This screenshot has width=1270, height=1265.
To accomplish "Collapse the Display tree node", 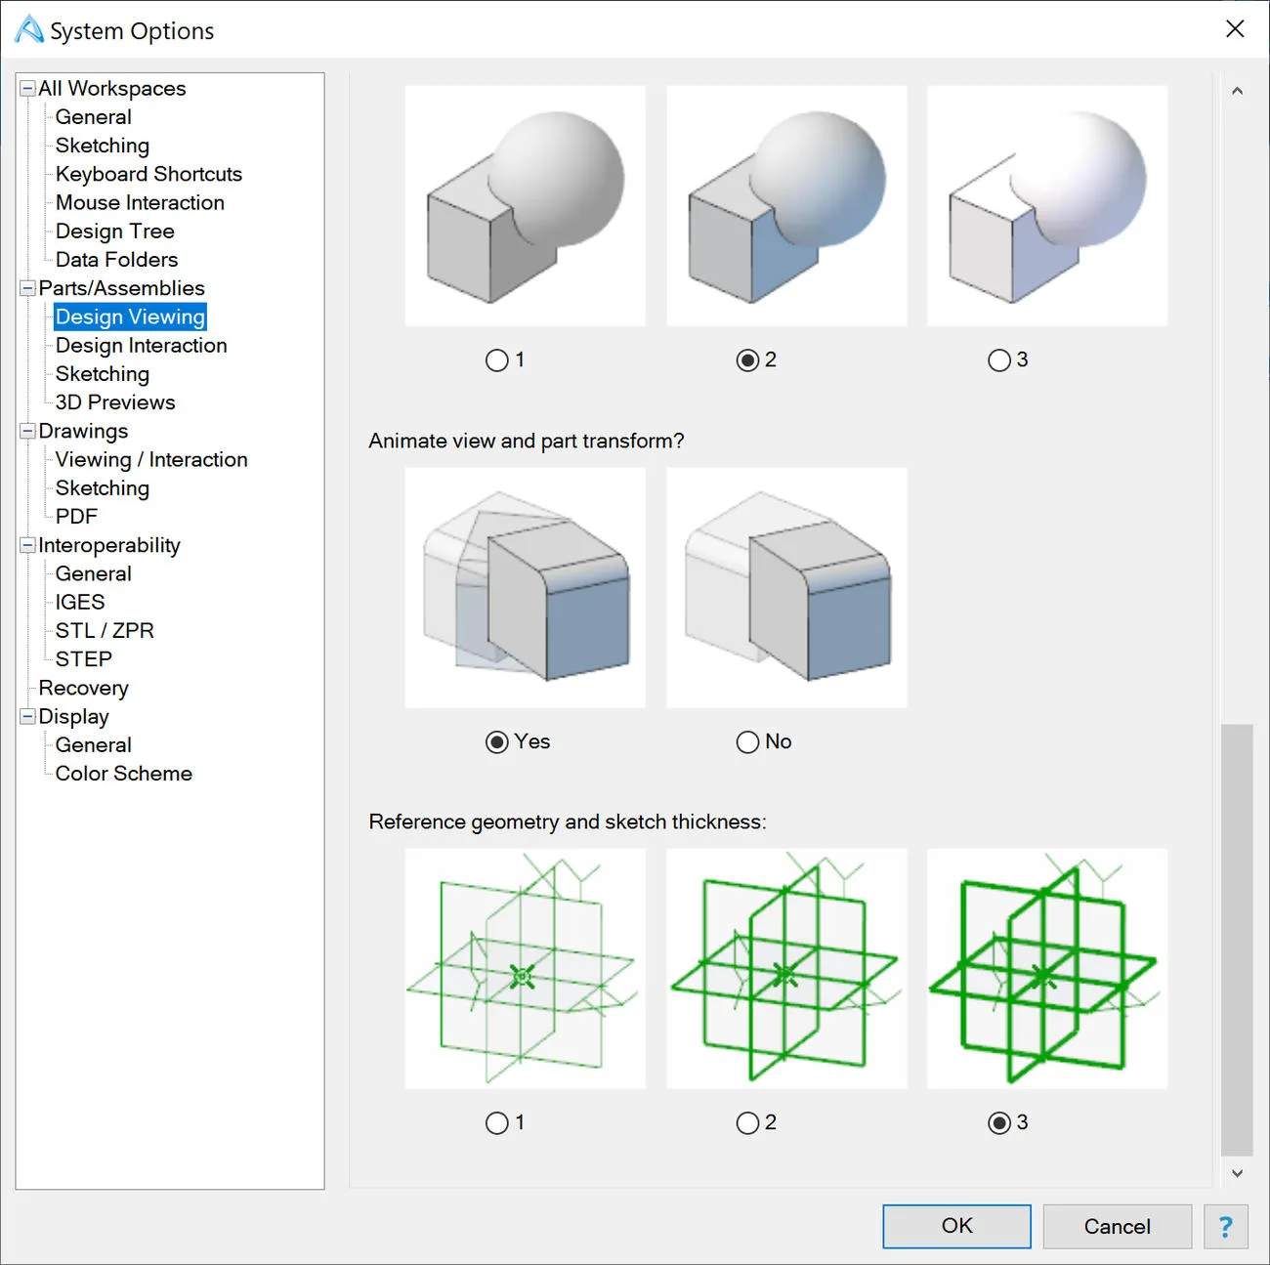I will click(x=28, y=717).
